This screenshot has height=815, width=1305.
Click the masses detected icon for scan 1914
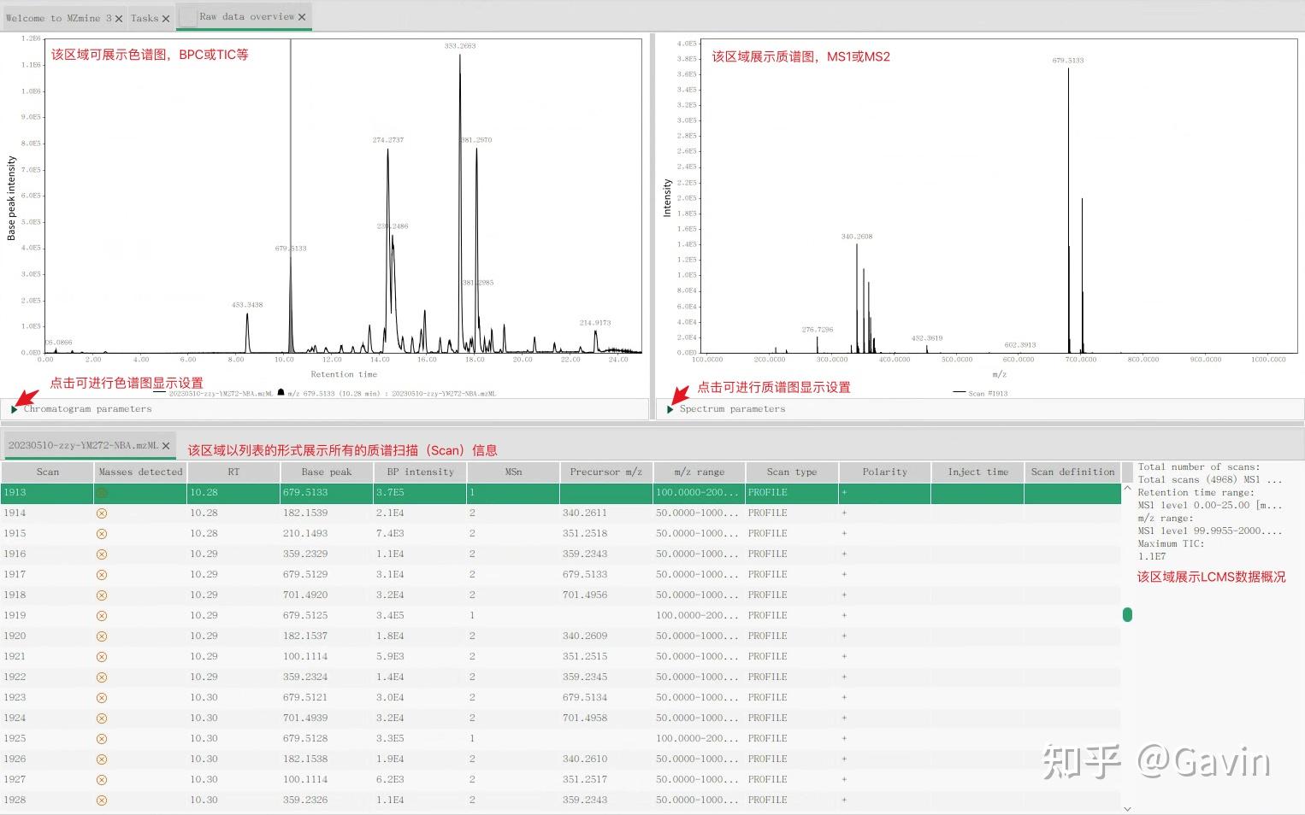[102, 513]
